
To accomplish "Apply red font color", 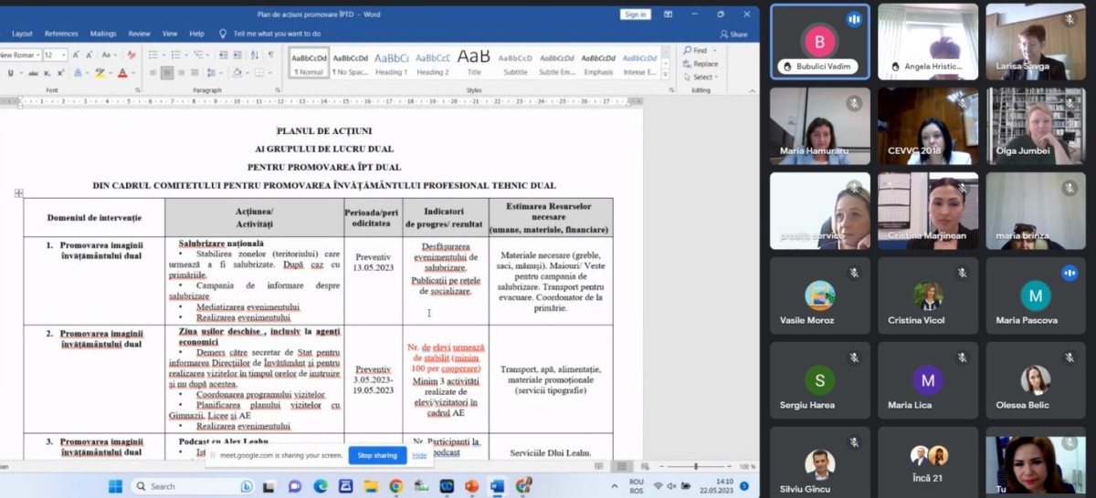I will [122, 73].
